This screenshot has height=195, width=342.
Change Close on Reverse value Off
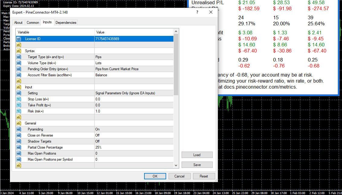pos(134,135)
